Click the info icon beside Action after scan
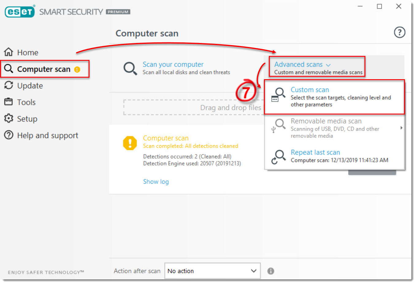Screen dimensions: 416x284 pos(271,271)
